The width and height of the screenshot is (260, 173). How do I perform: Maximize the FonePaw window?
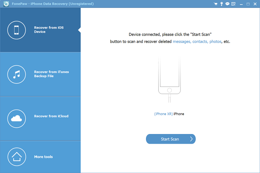pyautogui.click(x=248, y=4)
